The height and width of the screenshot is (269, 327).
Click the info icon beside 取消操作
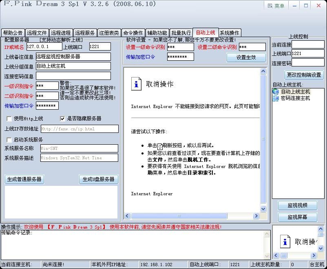click(136, 84)
